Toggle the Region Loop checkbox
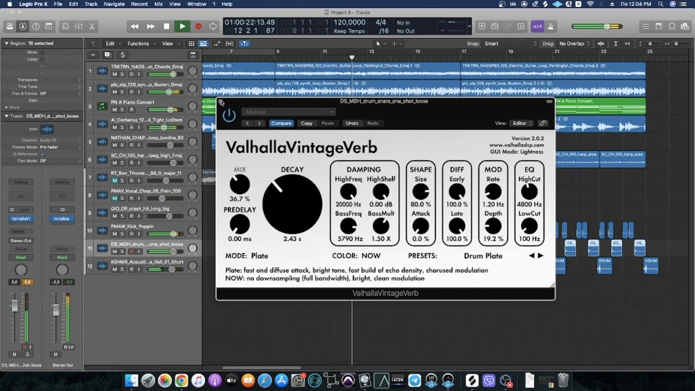The image size is (695, 391). [42, 59]
